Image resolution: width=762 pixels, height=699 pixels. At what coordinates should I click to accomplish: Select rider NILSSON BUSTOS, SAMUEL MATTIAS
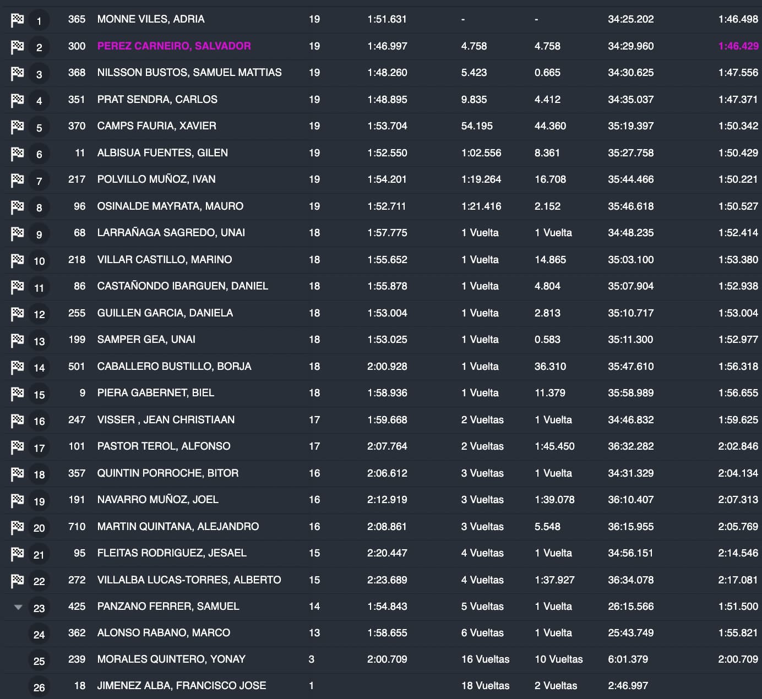189,73
